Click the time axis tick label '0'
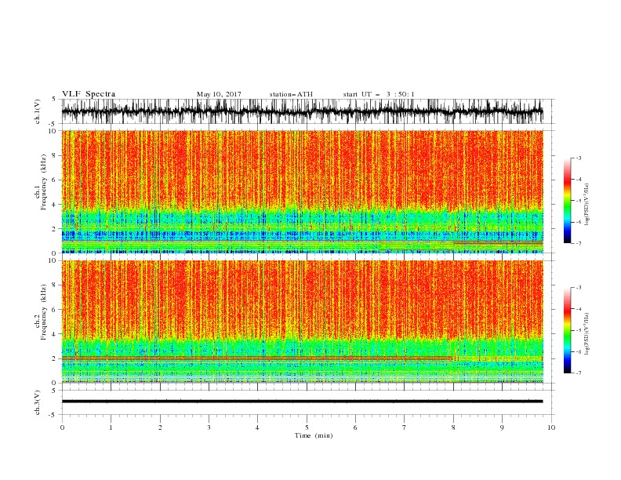 pos(62,427)
